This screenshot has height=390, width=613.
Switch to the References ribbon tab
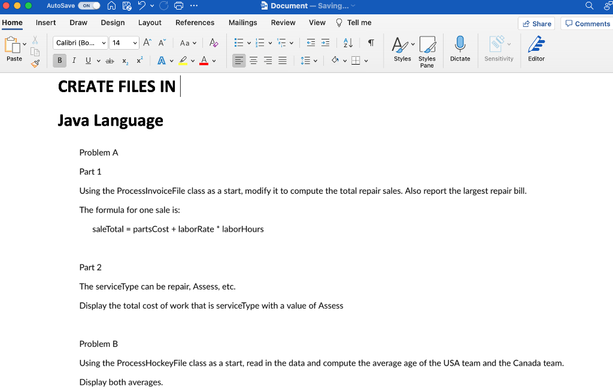coord(195,23)
